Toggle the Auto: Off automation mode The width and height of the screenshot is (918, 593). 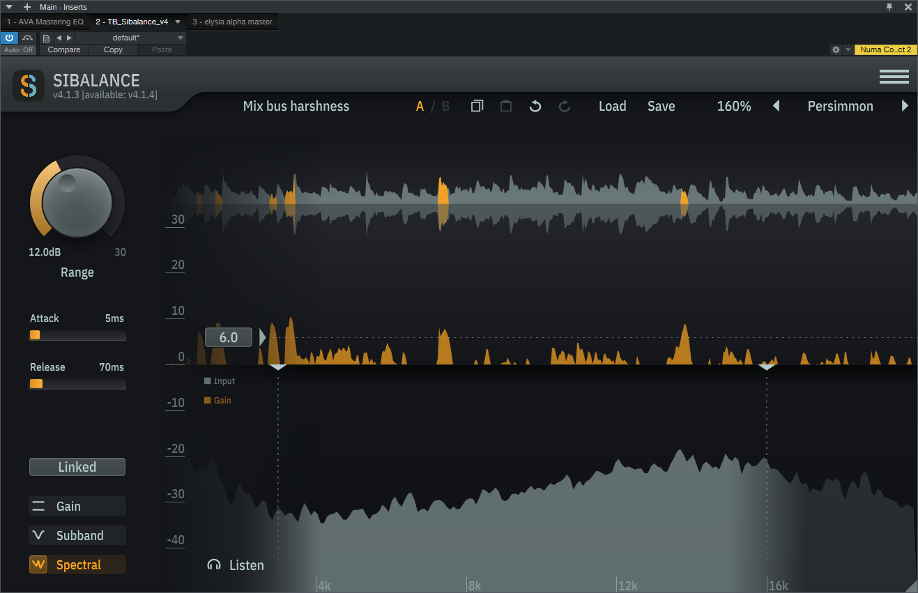click(19, 50)
